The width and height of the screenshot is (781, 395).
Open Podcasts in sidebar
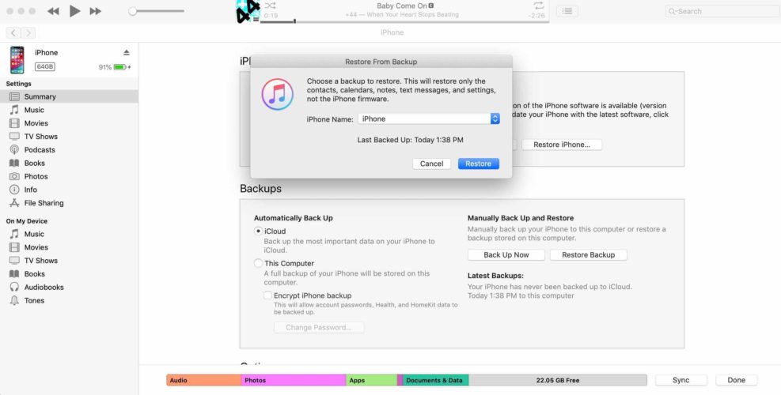[x=69, y=150]
